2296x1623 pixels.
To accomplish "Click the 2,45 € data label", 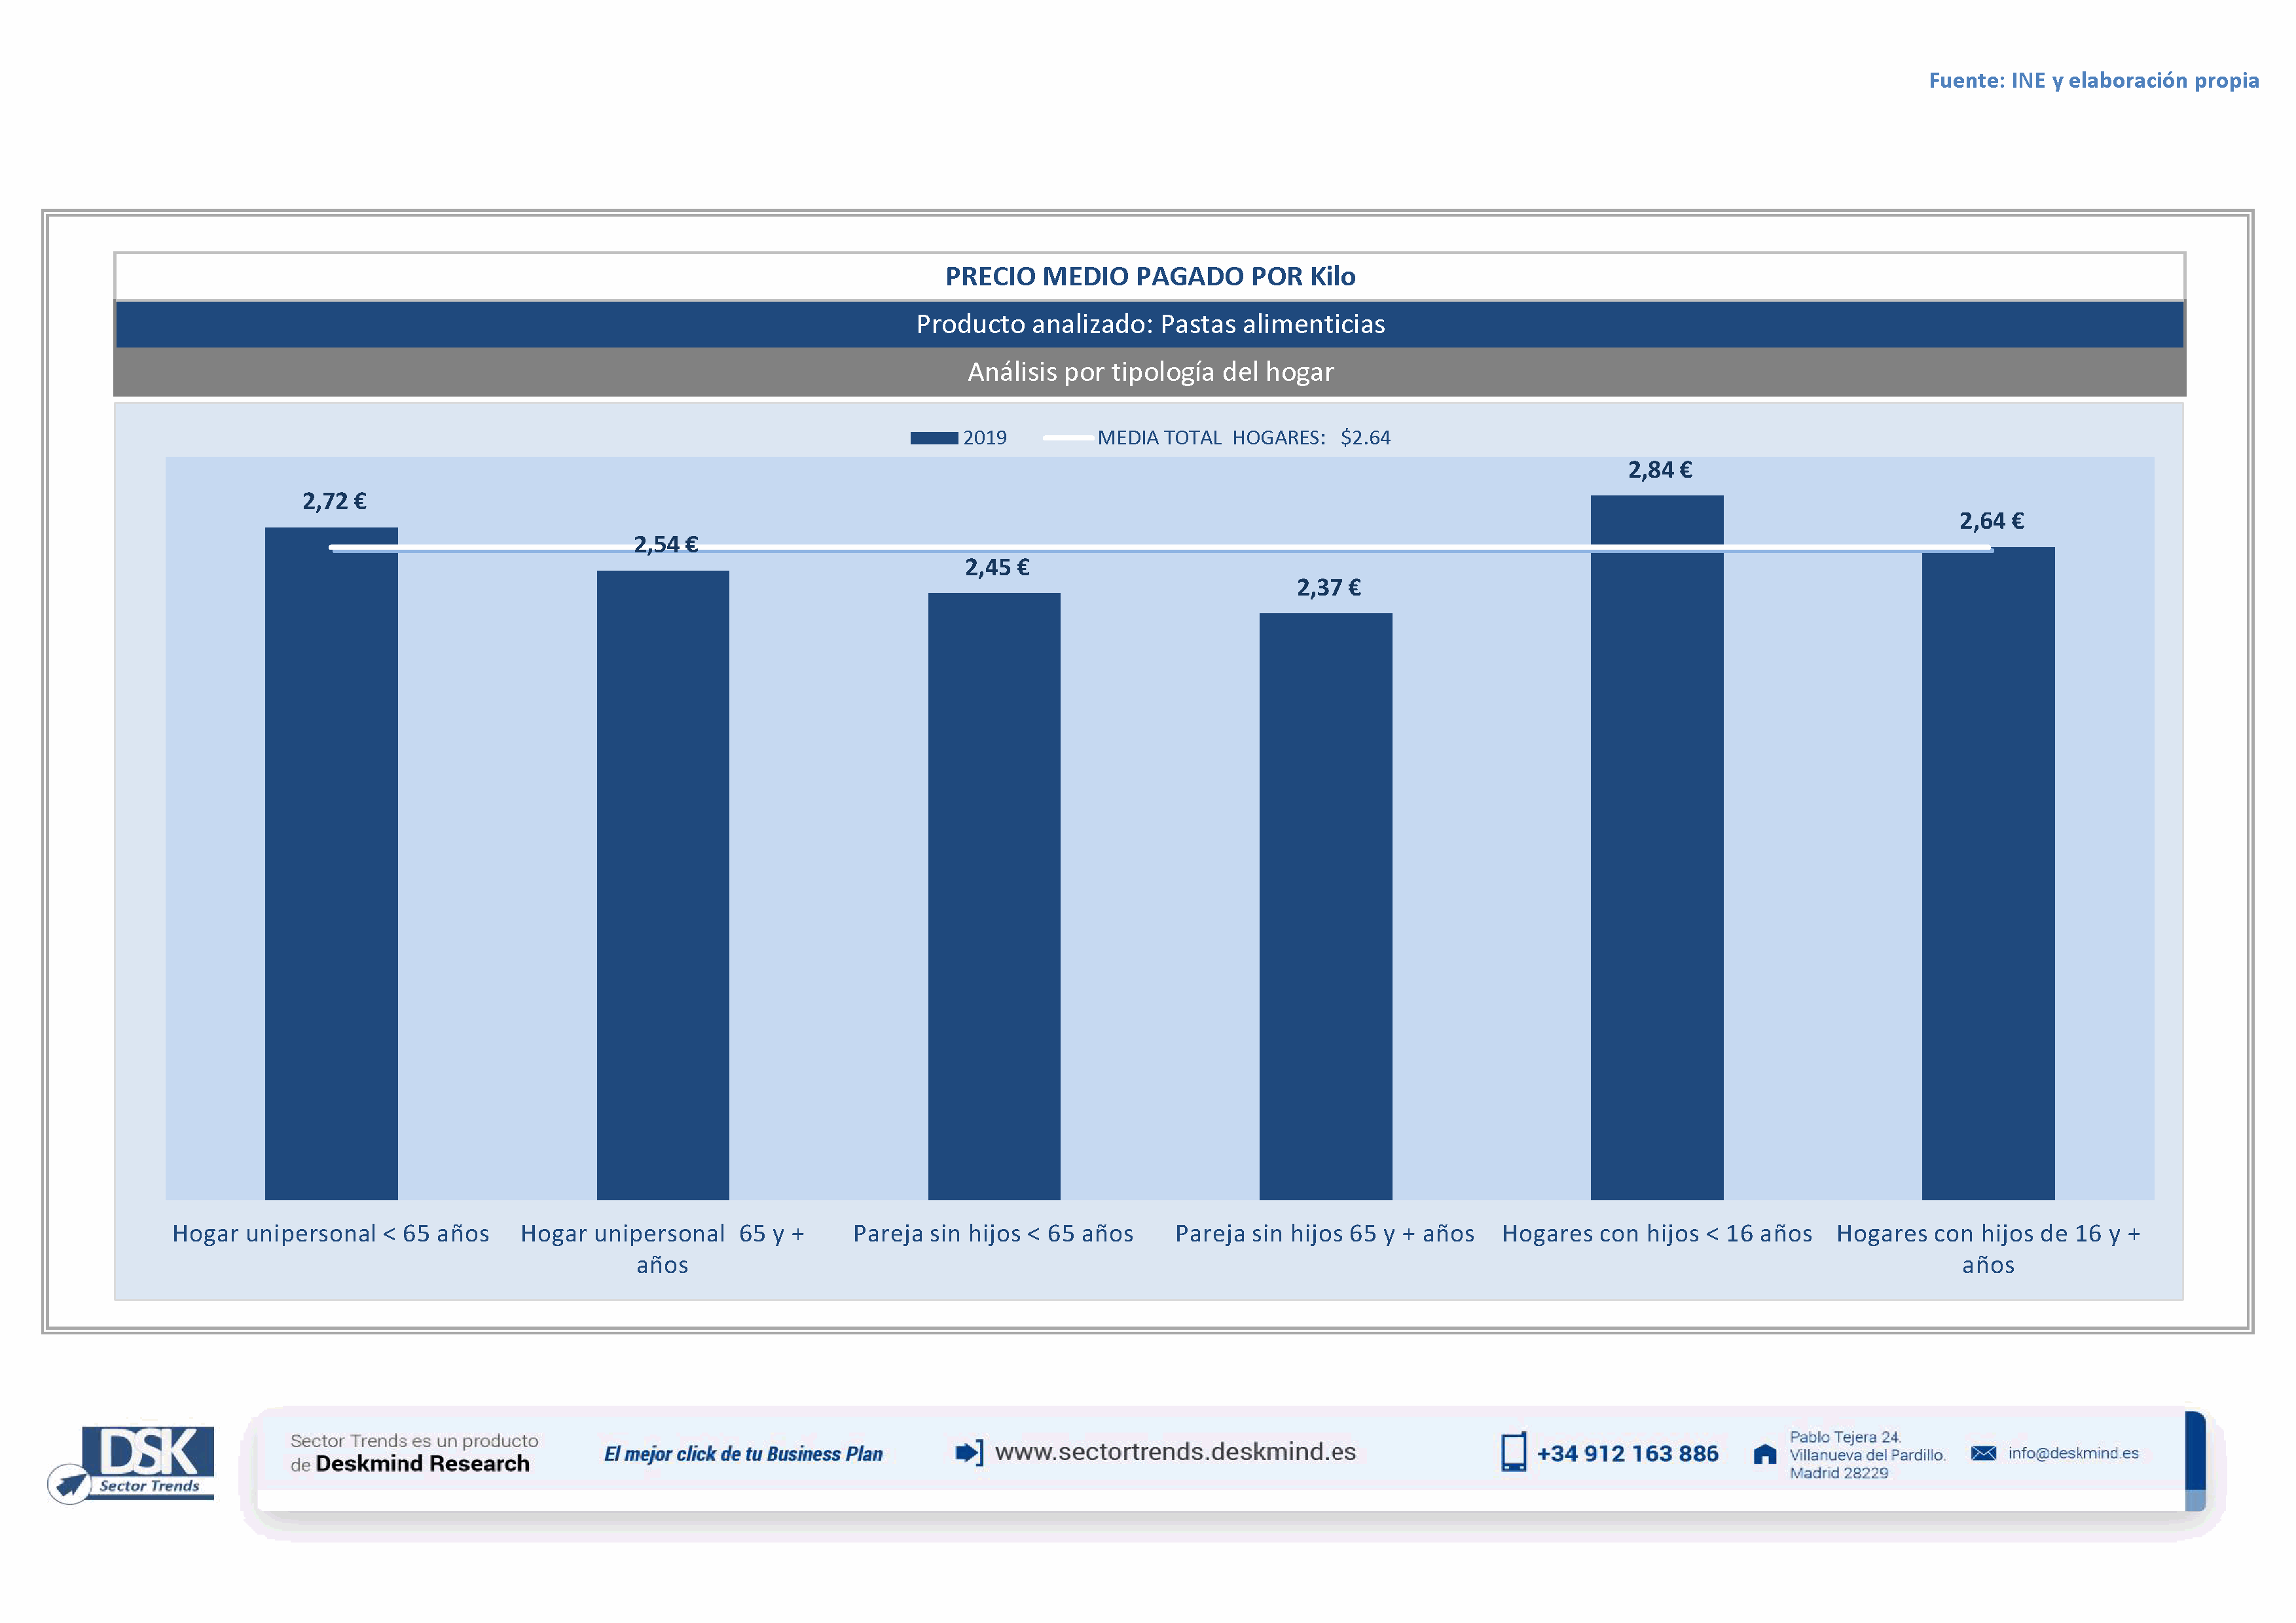I will (x=996, y=567).
